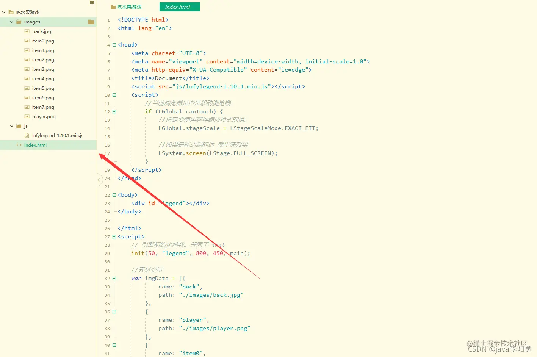Open item7.png in the file tree
Image resolution: width=537 pixels, height=357 pixels.
tap(43, 107)
